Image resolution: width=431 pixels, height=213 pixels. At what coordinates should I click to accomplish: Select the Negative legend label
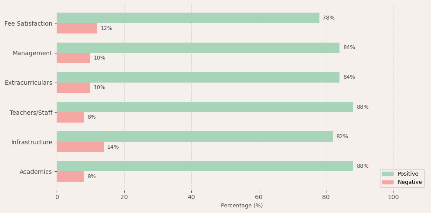(x=410, y=183)
